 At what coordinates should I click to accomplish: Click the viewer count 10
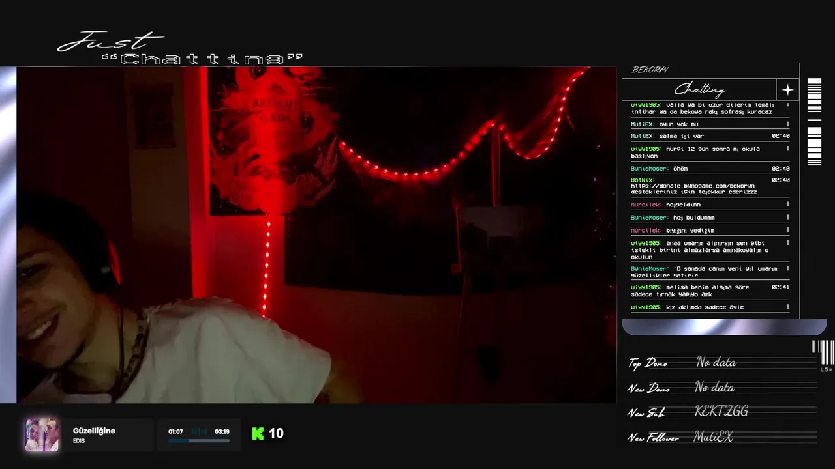tap(276, 433)
